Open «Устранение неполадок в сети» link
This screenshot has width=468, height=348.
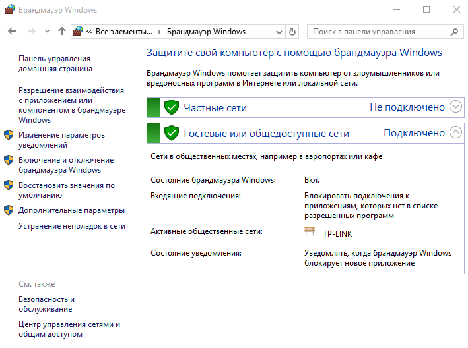point(72,226)
